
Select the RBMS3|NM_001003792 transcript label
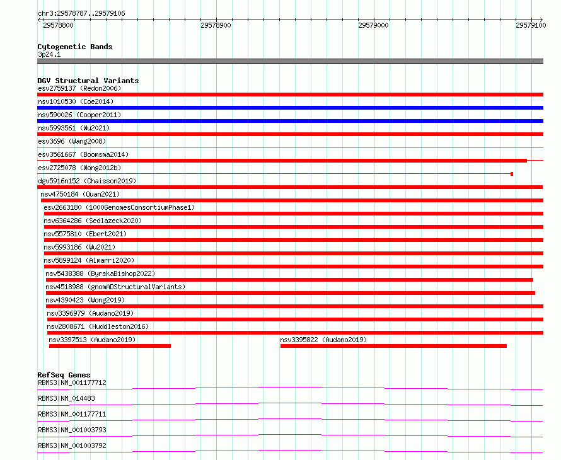click(72, 446)
